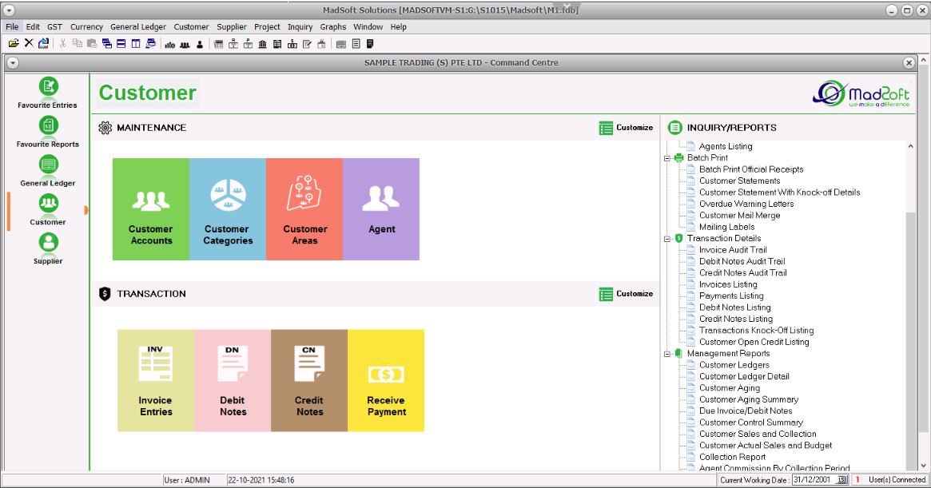
Task: Open the working date calendar picker
Action: click(842, 480)
